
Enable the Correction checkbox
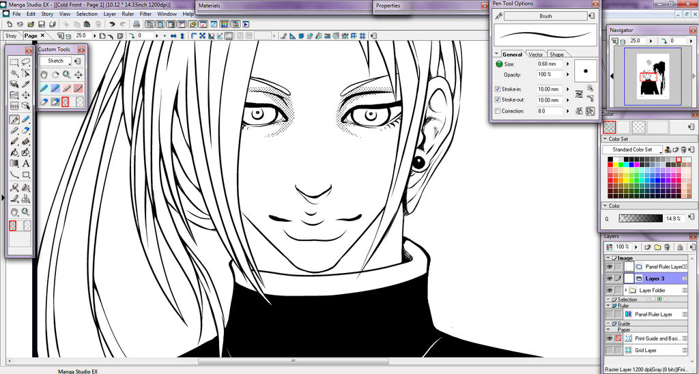coord(497,111)
